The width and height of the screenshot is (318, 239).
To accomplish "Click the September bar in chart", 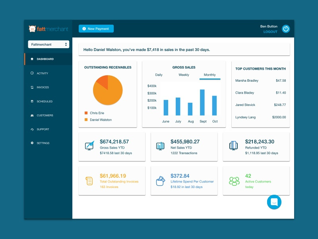I will [202, 102].
